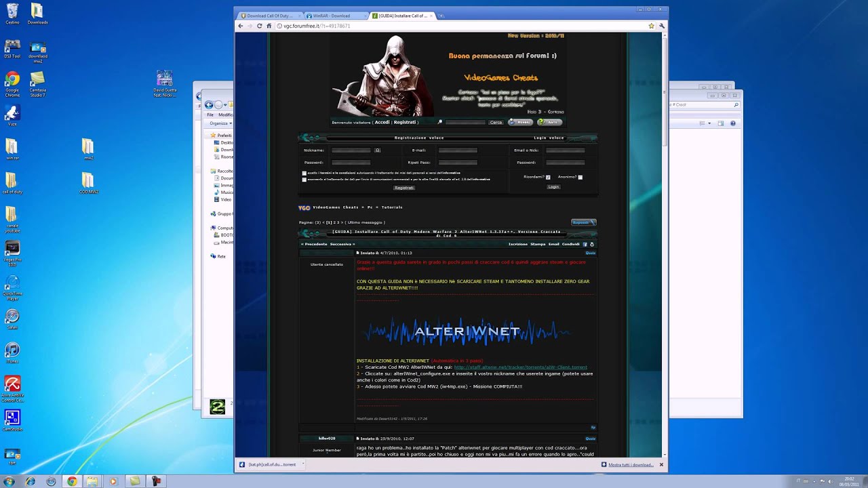868x488 pixels.
Task: Launch Vuze desktop shortcut
Action: (12, 115)
